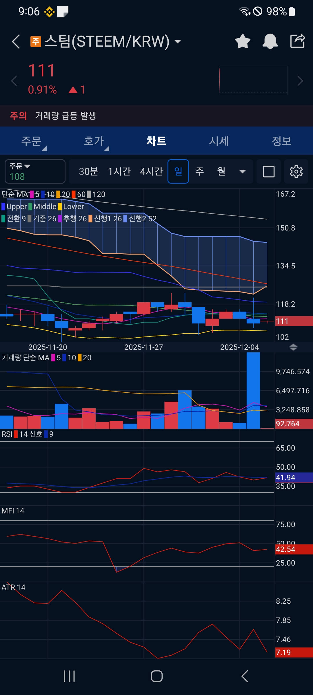313x695 pixels.
Task: Tap the 거래량 단순 MA volume legend
Action: click(x=26, y=358)
